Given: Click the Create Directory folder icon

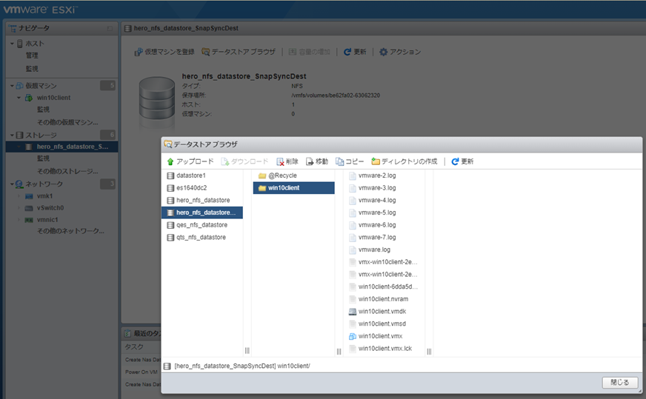Looking at the screenshot, I should 376,161.
